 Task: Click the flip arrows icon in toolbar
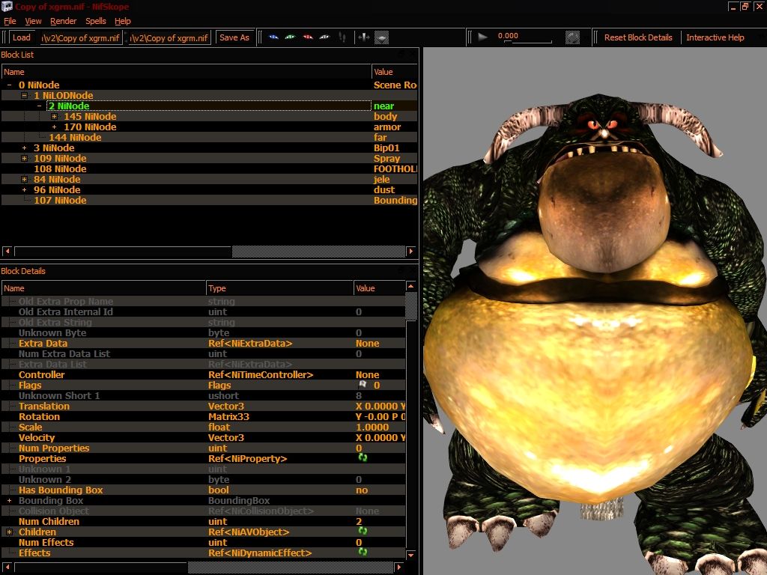[x=363, y=37]
